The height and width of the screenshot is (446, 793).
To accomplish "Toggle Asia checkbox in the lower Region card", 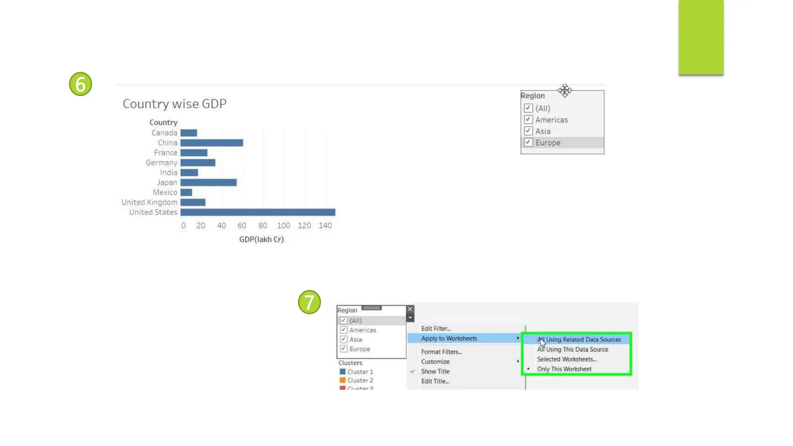I will point(343,340).
